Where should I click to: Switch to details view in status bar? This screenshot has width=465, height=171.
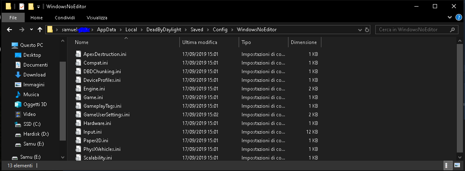[x=447, y=165]
